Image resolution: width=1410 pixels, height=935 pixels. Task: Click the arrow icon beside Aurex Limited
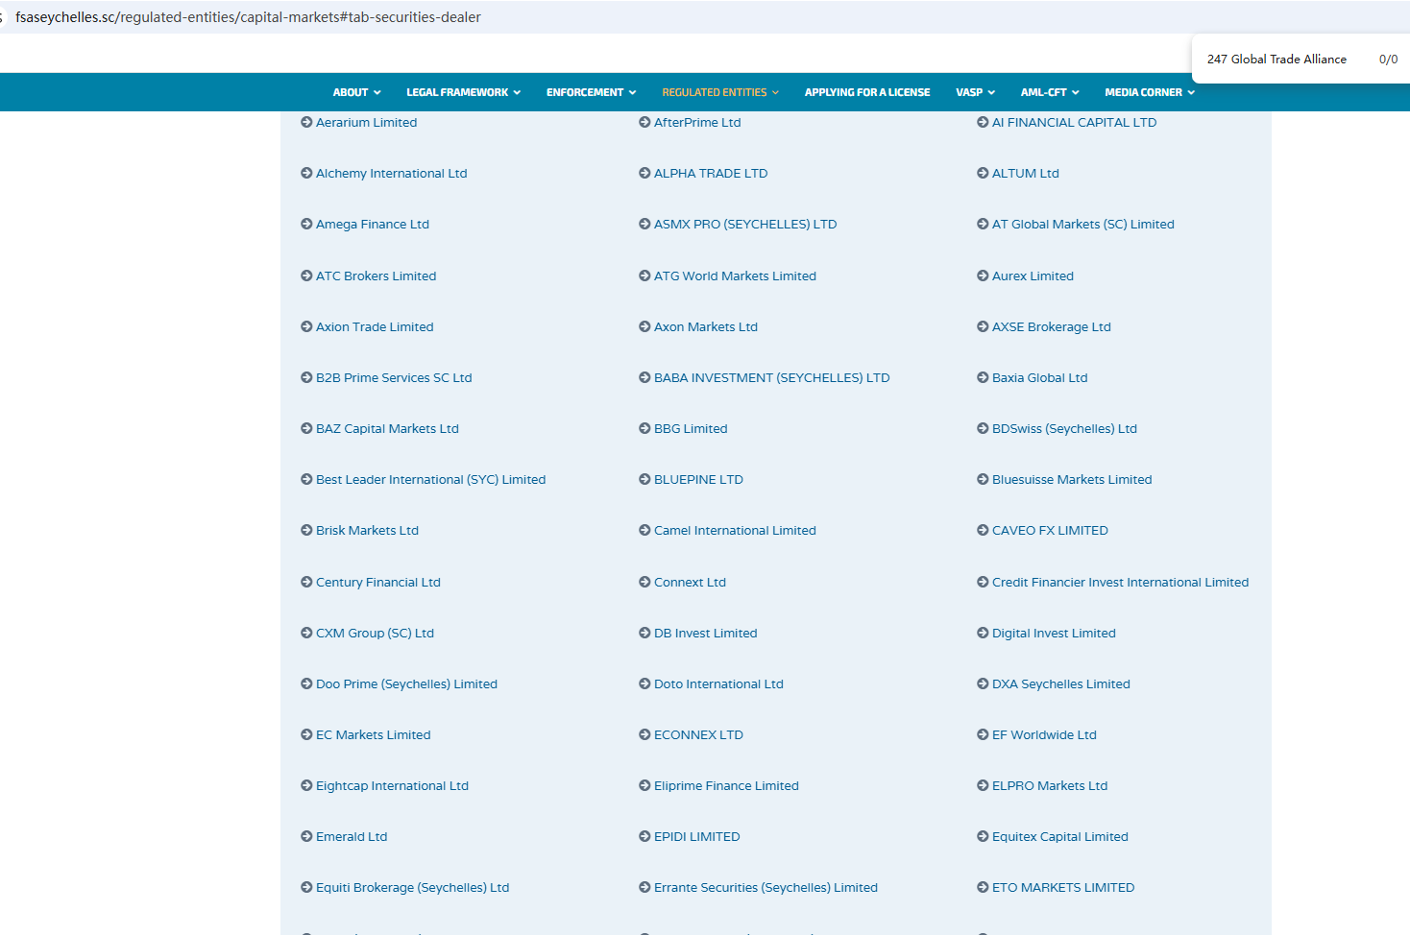point(983,276)
